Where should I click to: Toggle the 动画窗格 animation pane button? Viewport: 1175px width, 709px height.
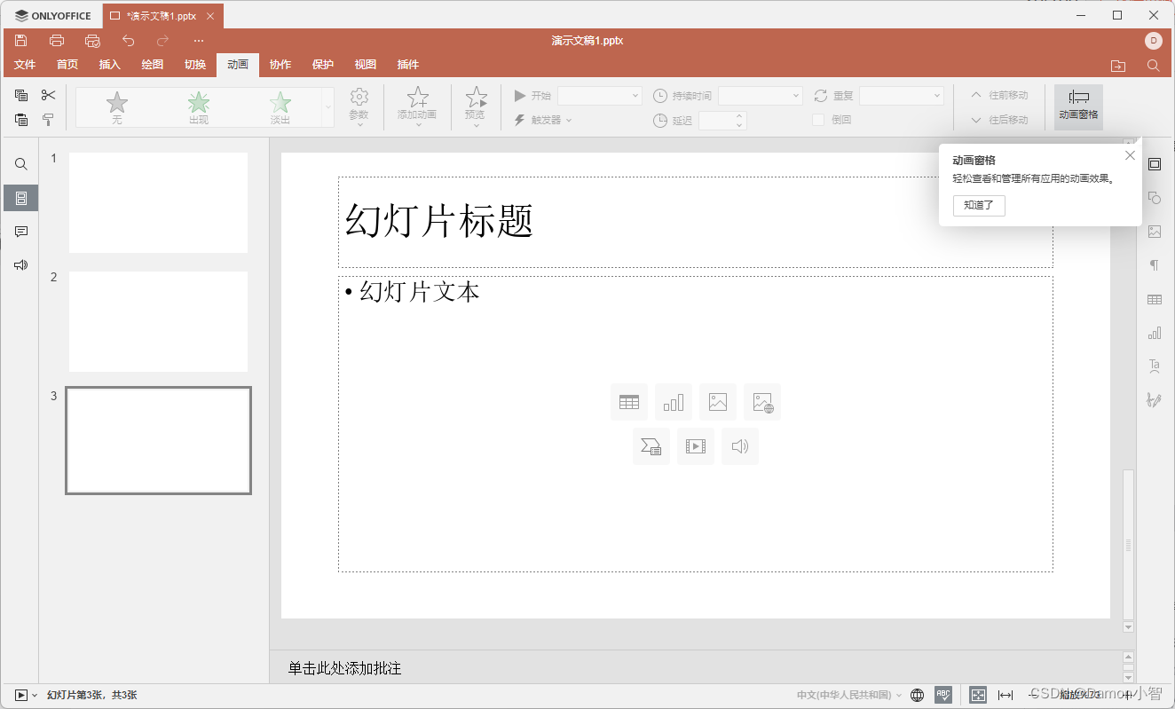(1078, 107)
